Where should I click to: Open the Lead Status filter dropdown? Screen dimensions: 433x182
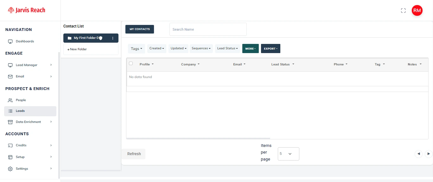tap(227, 48)
